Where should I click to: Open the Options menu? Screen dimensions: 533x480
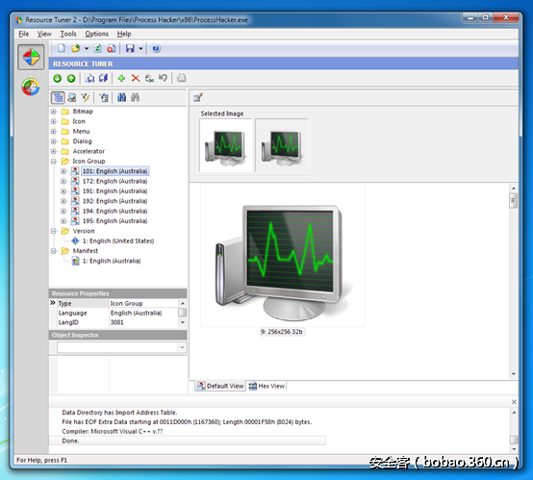[x=96, y=34]
